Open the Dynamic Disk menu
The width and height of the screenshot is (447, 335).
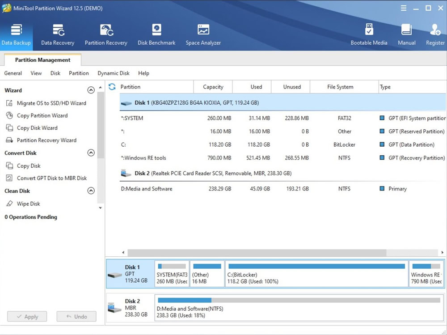114,73
